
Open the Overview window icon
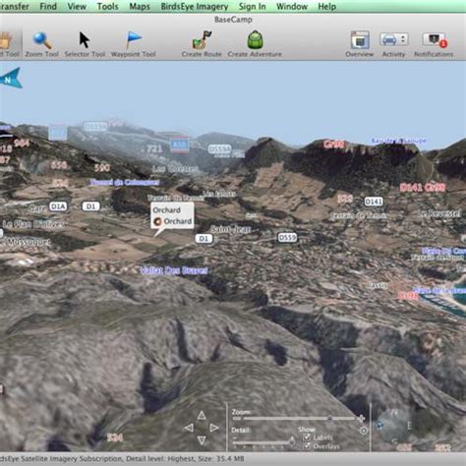click(360, 40)
